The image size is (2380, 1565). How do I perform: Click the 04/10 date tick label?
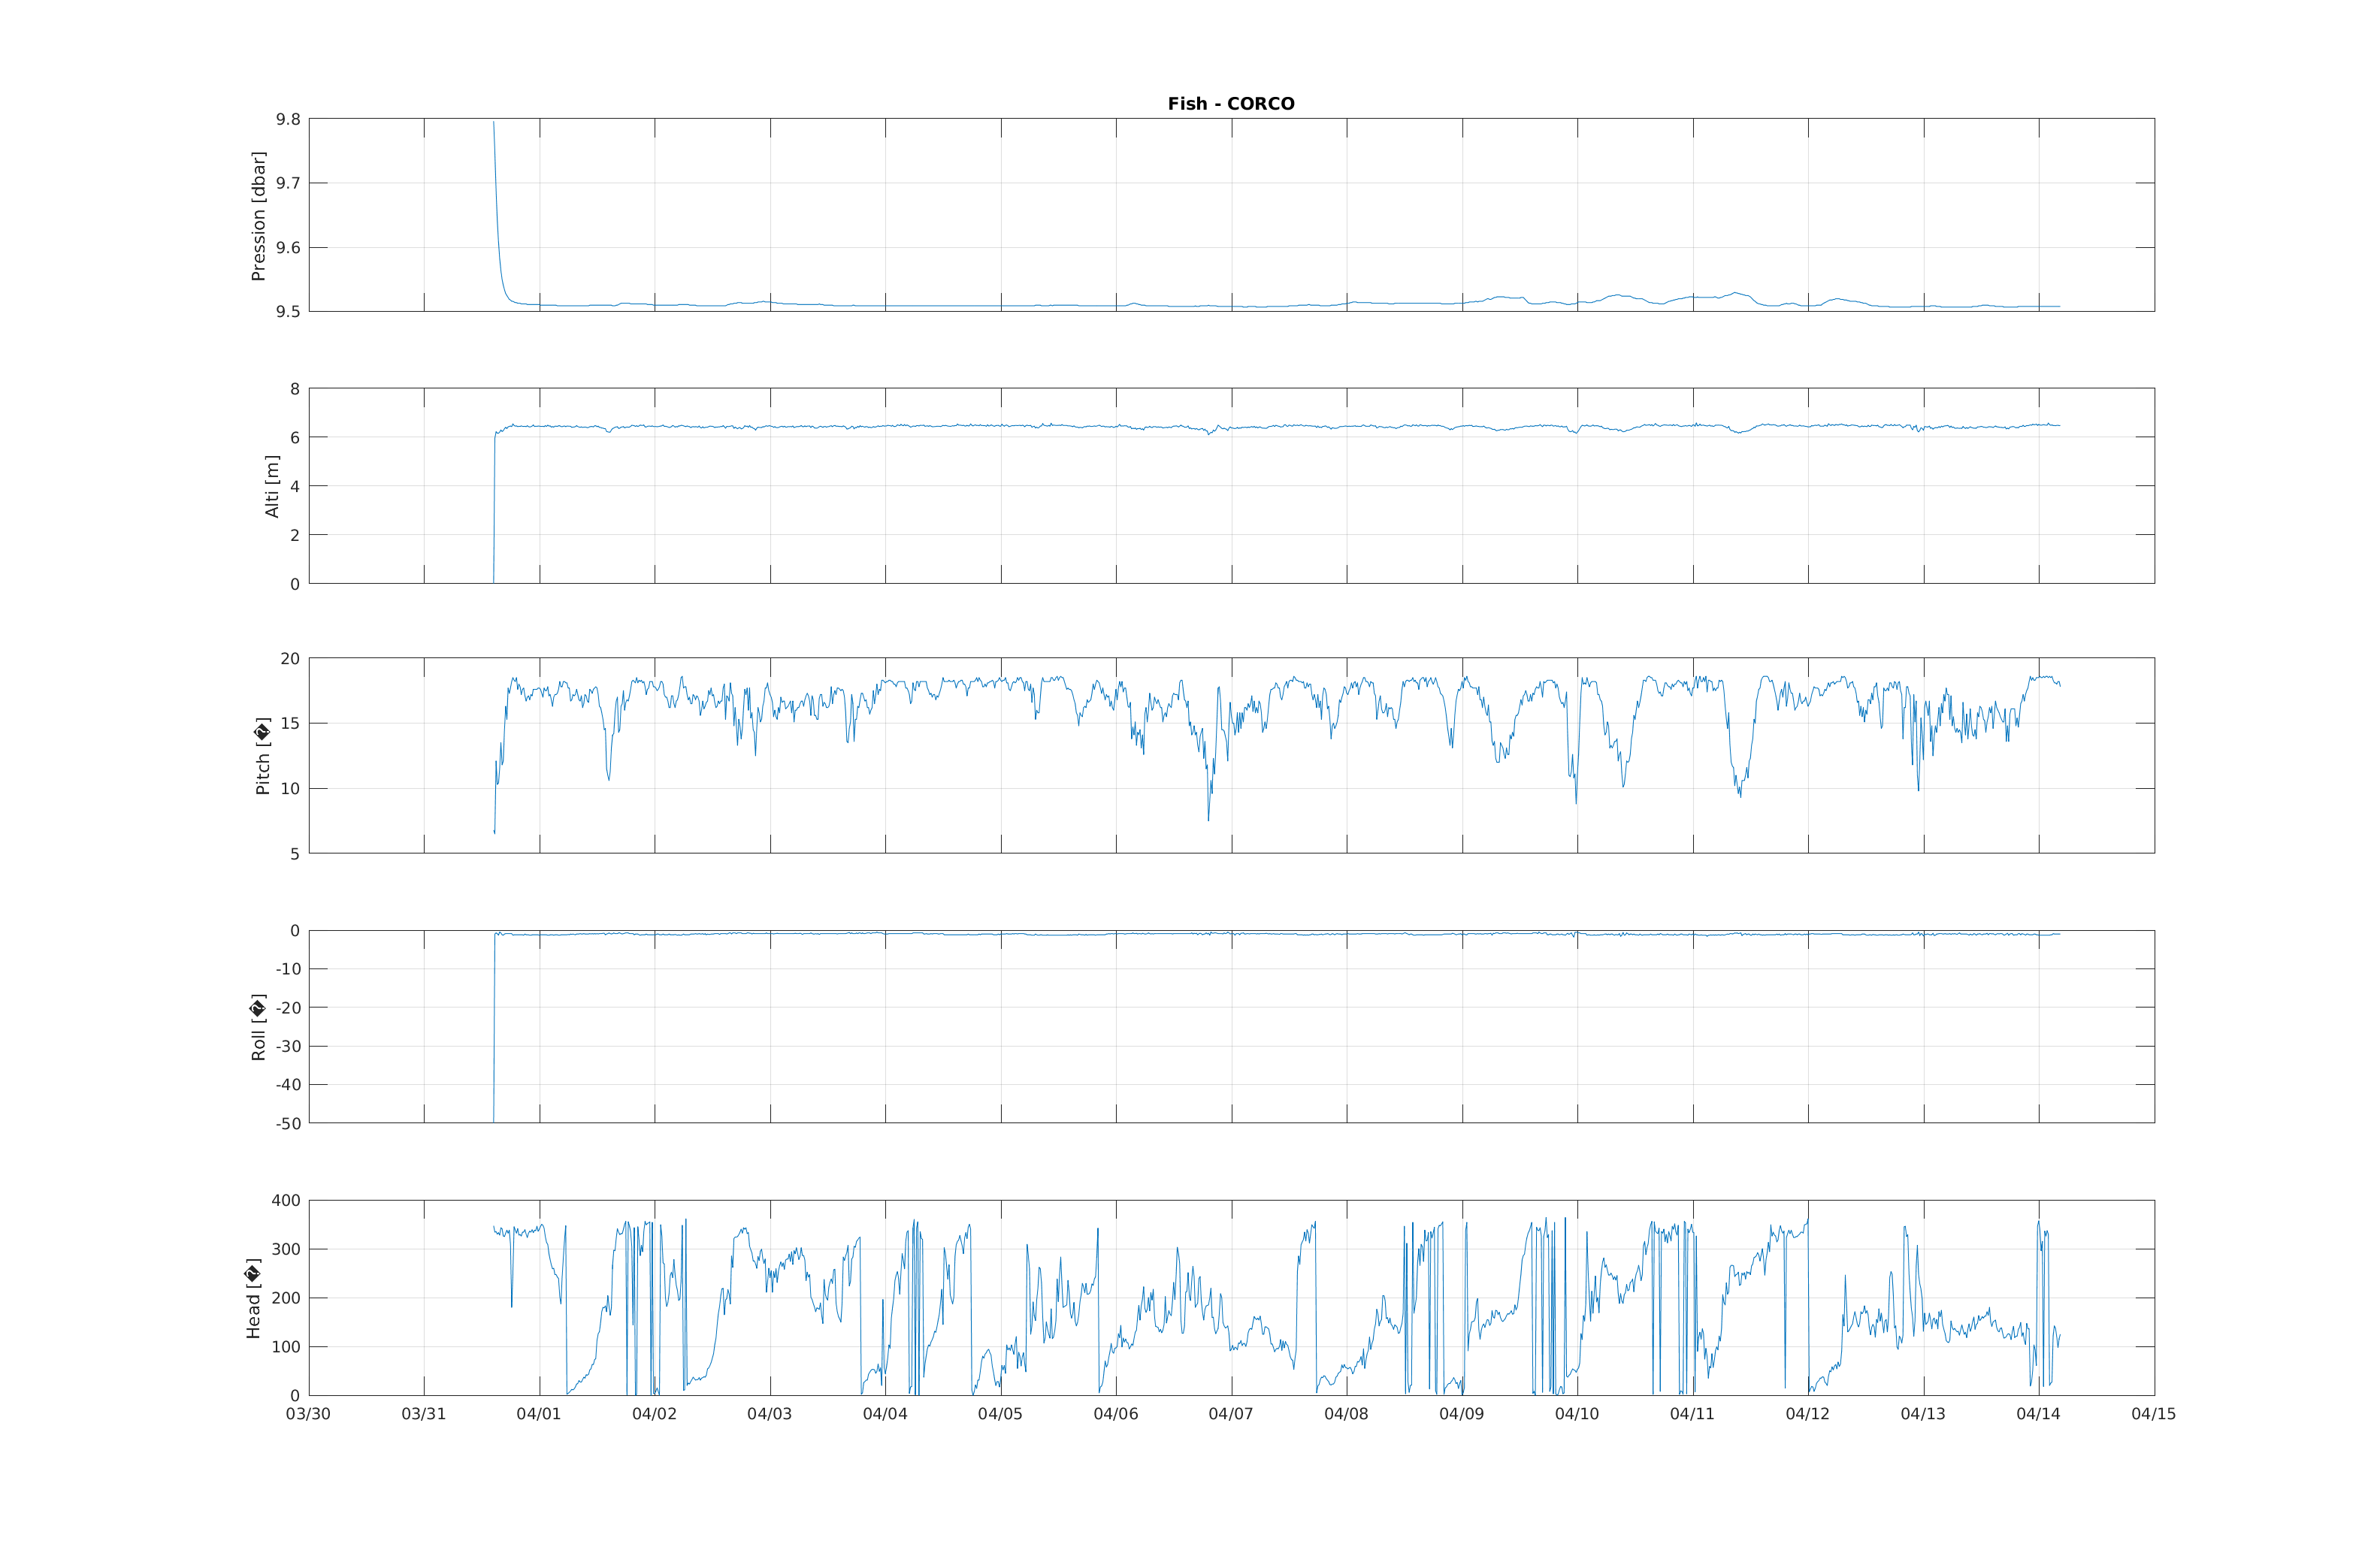(x=1577, y=1414)
